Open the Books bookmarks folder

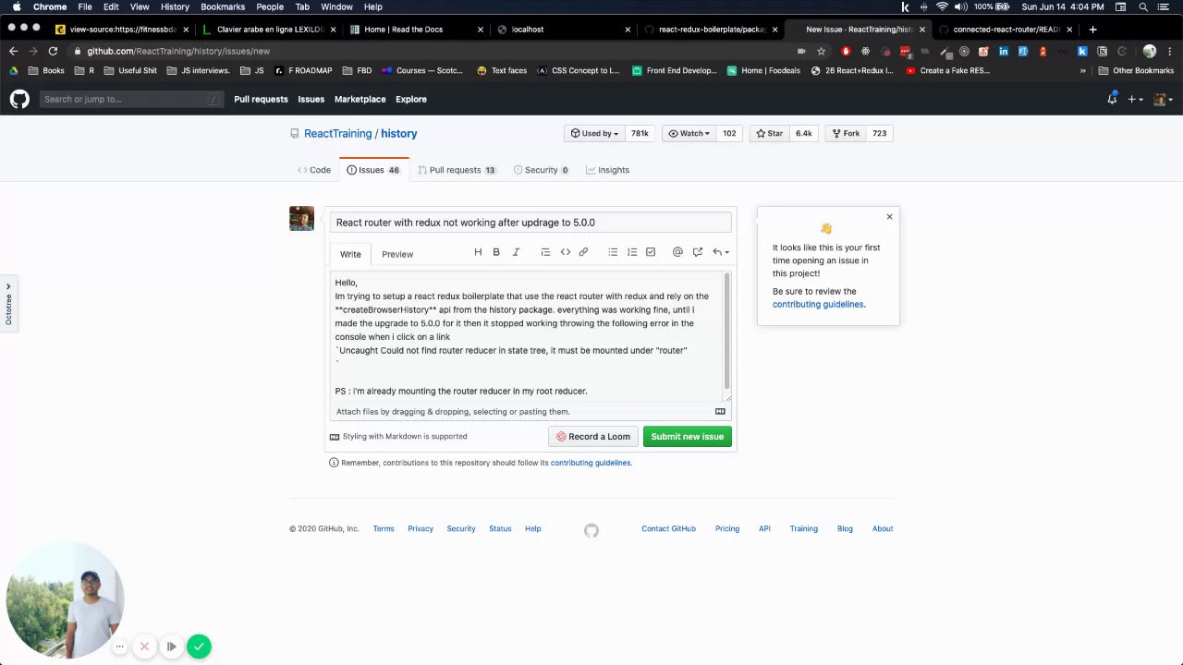(x=46, y=70)
